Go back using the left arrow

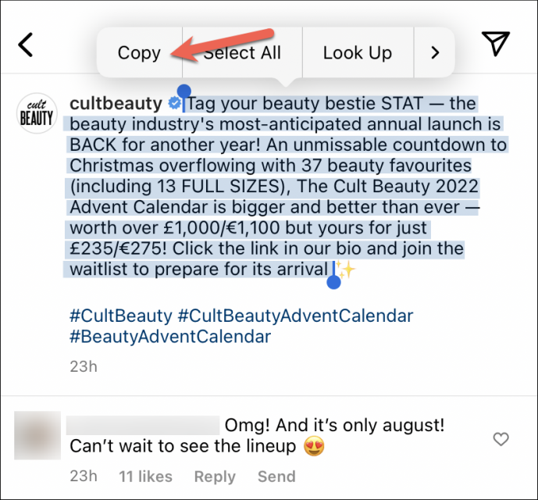[x=27, y=45]
